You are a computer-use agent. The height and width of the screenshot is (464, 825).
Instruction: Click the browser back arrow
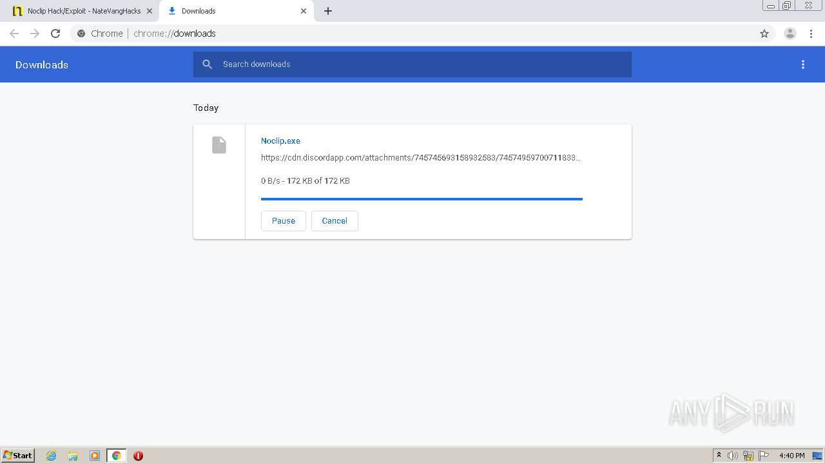14,34
